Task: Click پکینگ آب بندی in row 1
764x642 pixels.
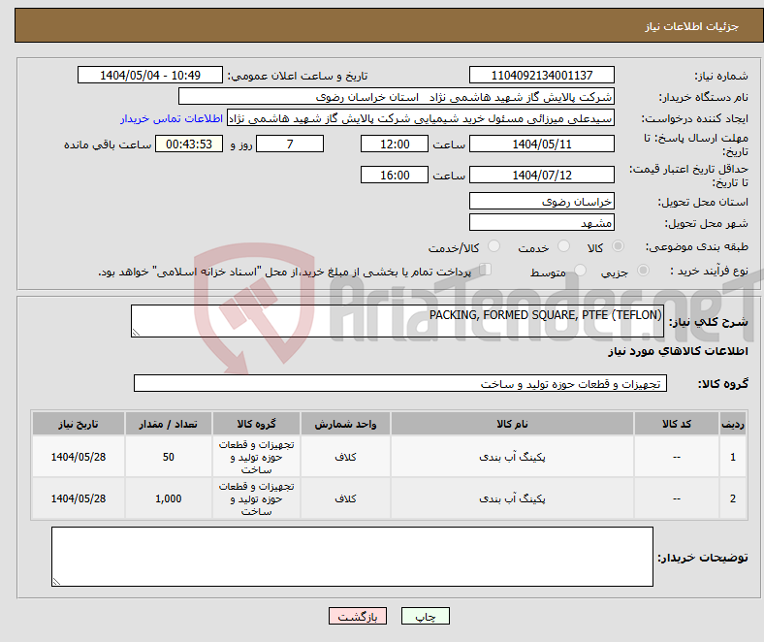Action: point(512,457)
